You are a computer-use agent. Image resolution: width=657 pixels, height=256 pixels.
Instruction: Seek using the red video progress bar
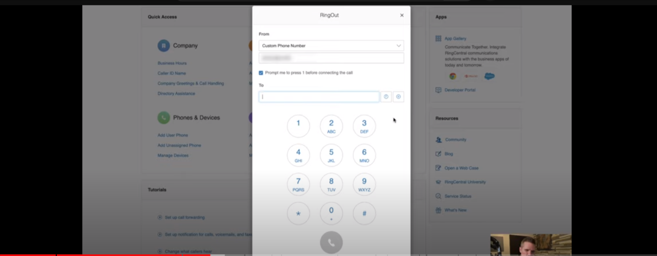[105, 255]
